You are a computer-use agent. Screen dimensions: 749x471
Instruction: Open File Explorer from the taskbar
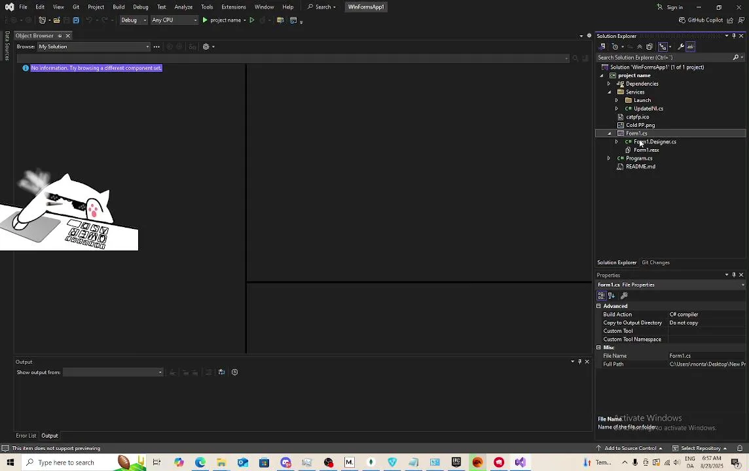(221, 462)
